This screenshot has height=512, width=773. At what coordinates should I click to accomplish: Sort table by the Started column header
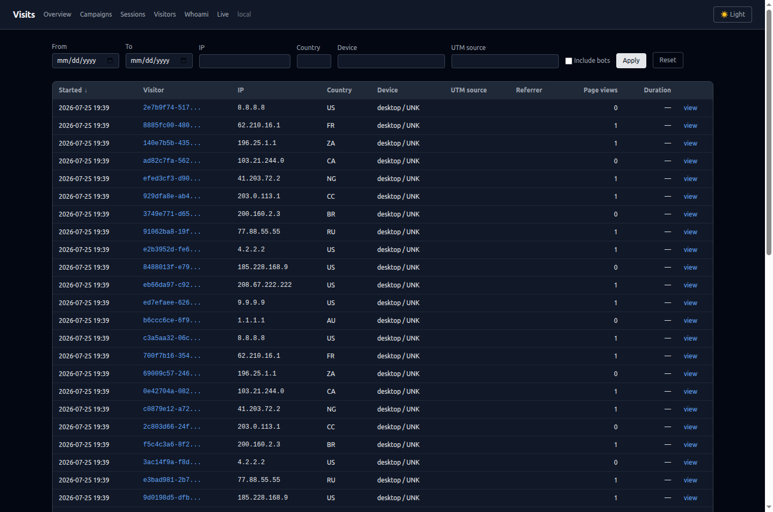point(73,90)
